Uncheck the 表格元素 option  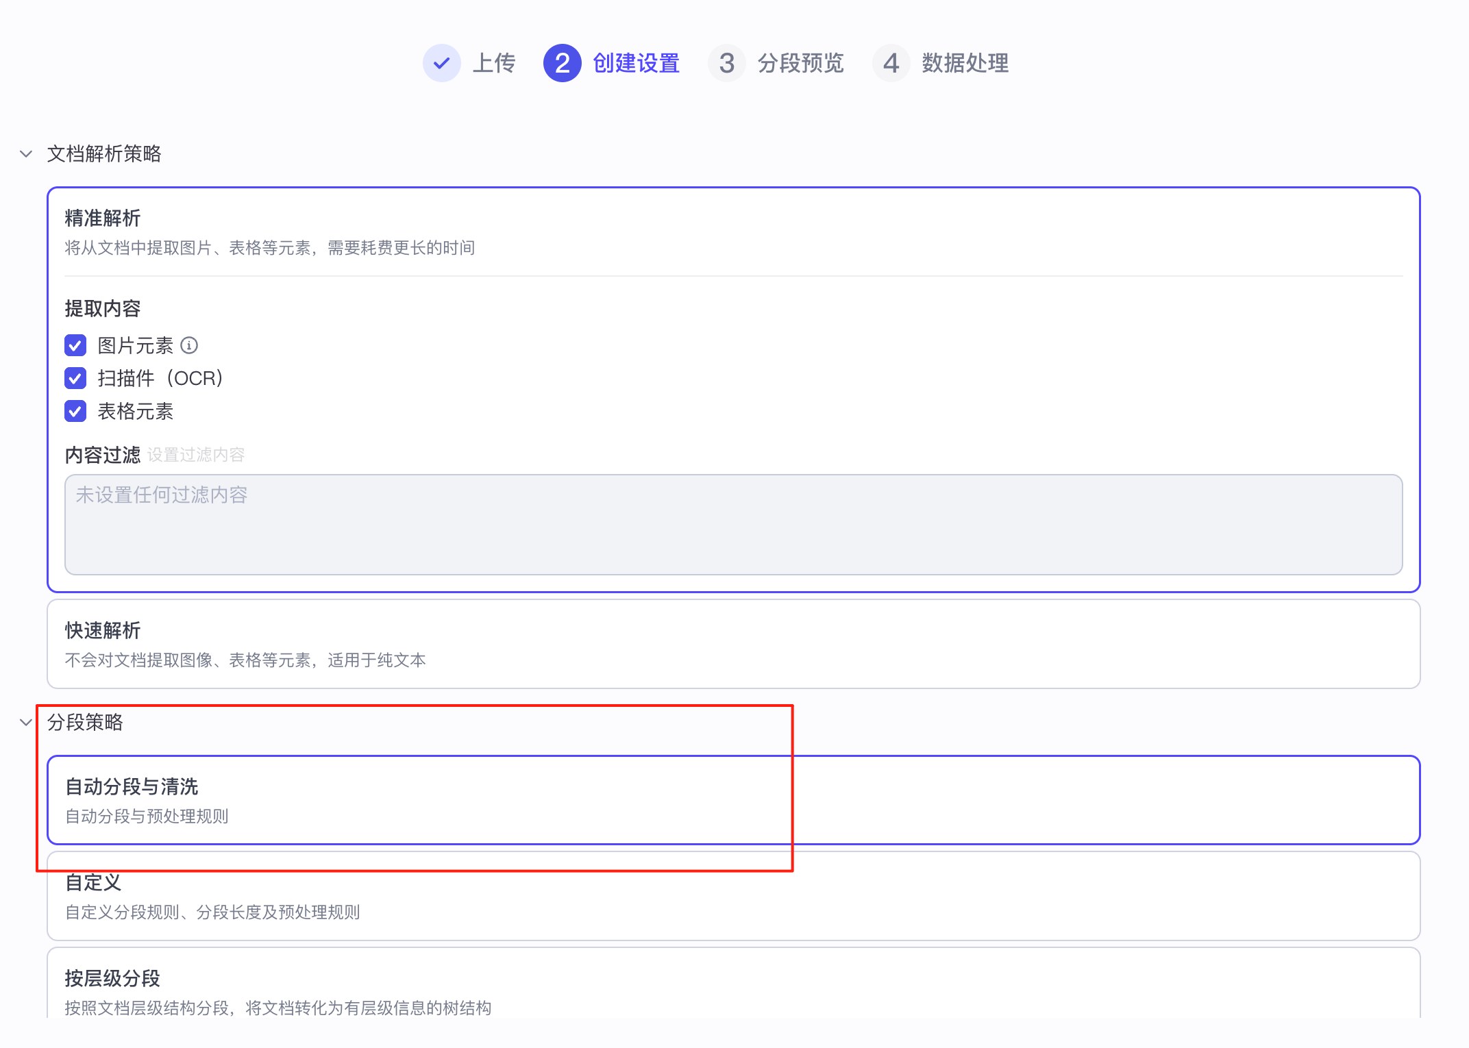pyautogui.click(x=75, y=411)
